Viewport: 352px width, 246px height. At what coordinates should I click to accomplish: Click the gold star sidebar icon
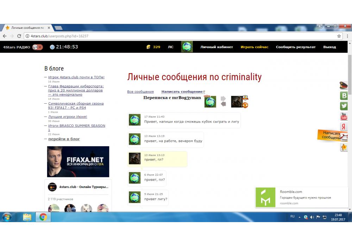coord(344,147)
